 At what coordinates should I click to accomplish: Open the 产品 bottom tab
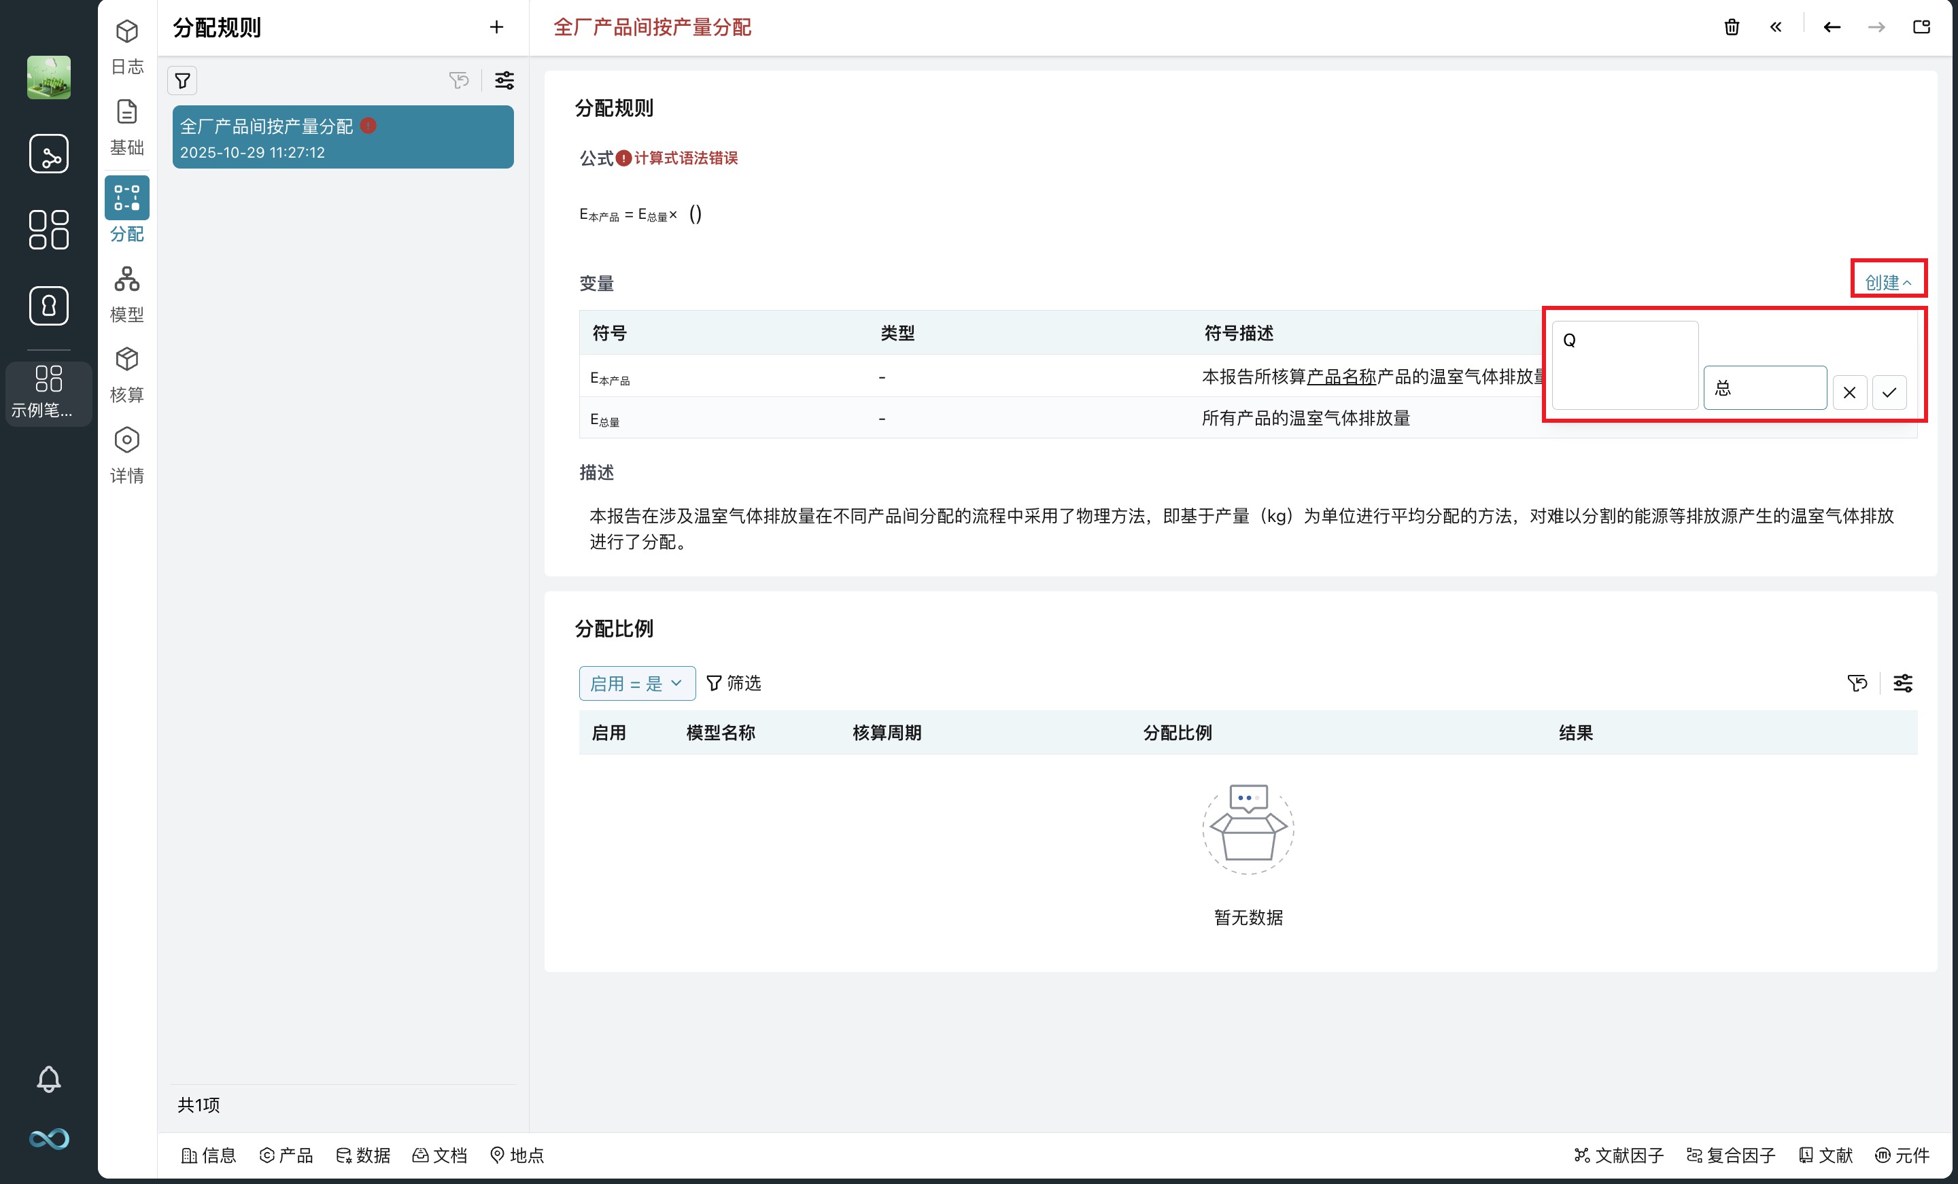[x=286, y=1155]
